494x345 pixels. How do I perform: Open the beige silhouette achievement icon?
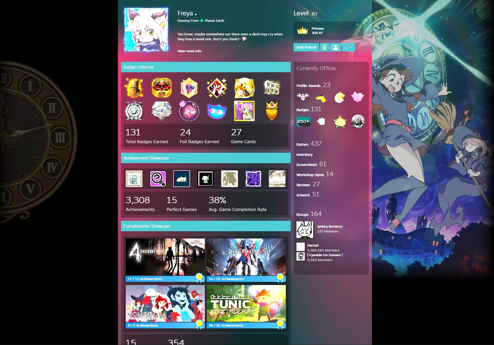[x=230, y=179]
